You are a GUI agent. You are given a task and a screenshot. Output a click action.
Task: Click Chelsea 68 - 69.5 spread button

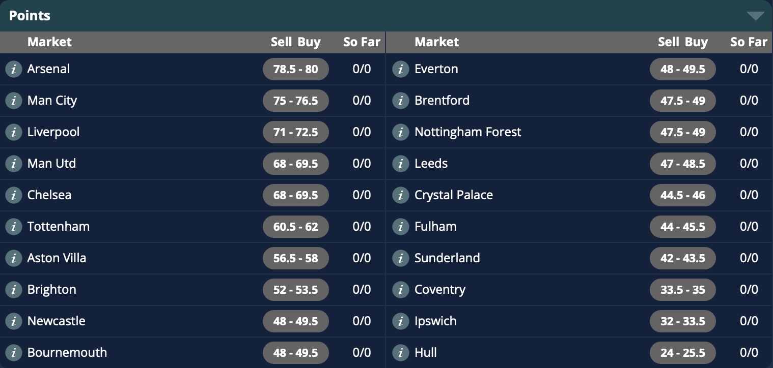296,195
